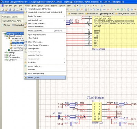Click the save floppy disk icon
Viewport: 137px width, 129px height.
tap(10, 10)
